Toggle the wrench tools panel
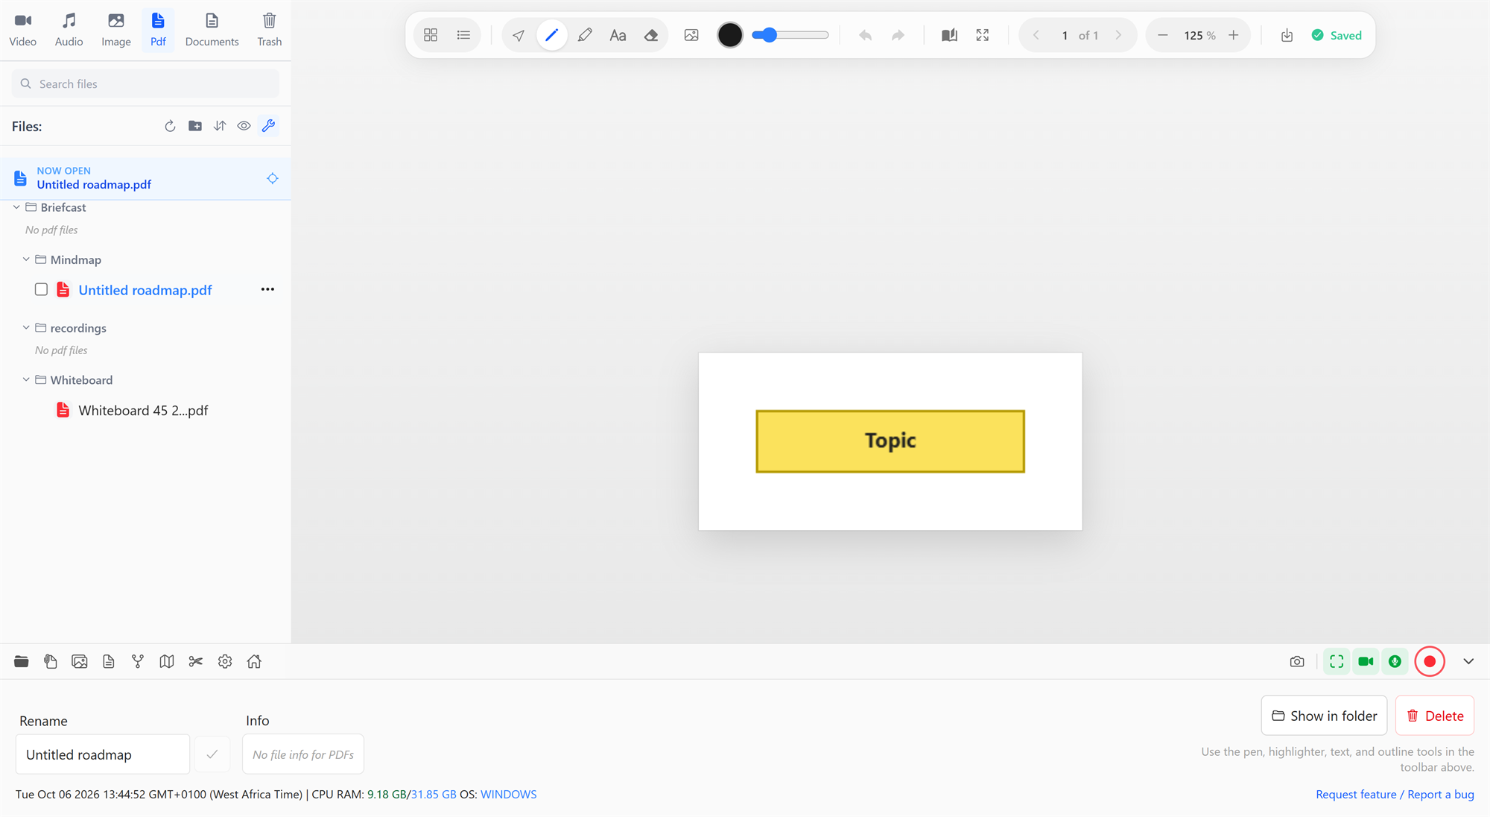 coord(269,126)
